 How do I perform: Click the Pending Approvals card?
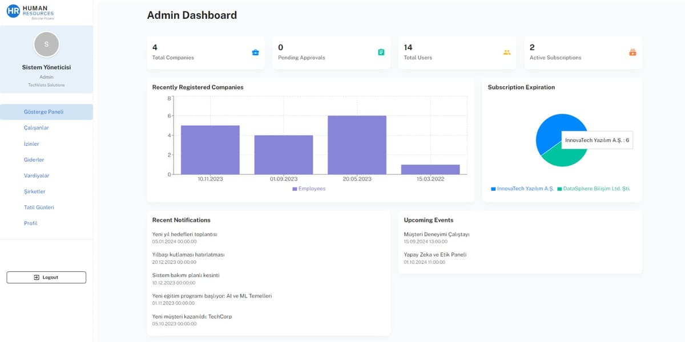coord(332,53)
